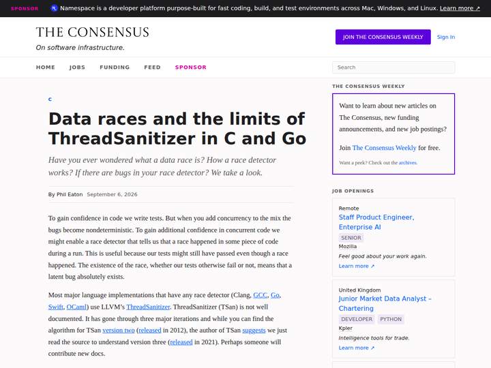The height and width of the screenshot is (368, 491).
Task: Open the Sign In link
Action: (x=446, y=37)
